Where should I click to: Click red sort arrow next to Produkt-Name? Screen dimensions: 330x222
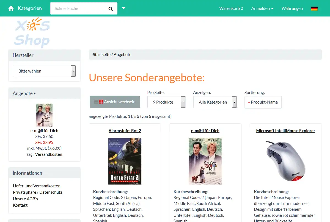click(x=249, y=102)
